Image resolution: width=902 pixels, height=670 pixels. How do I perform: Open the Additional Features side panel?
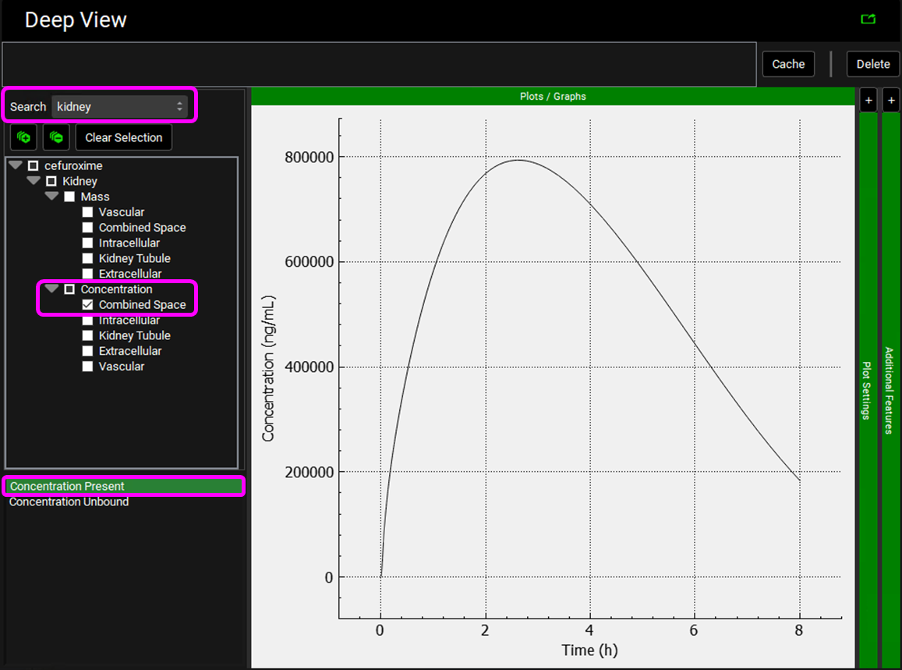click(890, 390)
